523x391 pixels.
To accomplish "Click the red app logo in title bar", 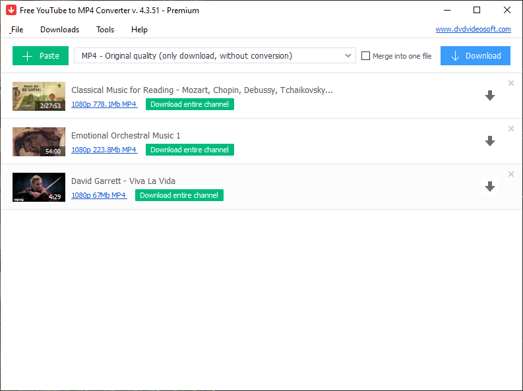I will 11,10.
